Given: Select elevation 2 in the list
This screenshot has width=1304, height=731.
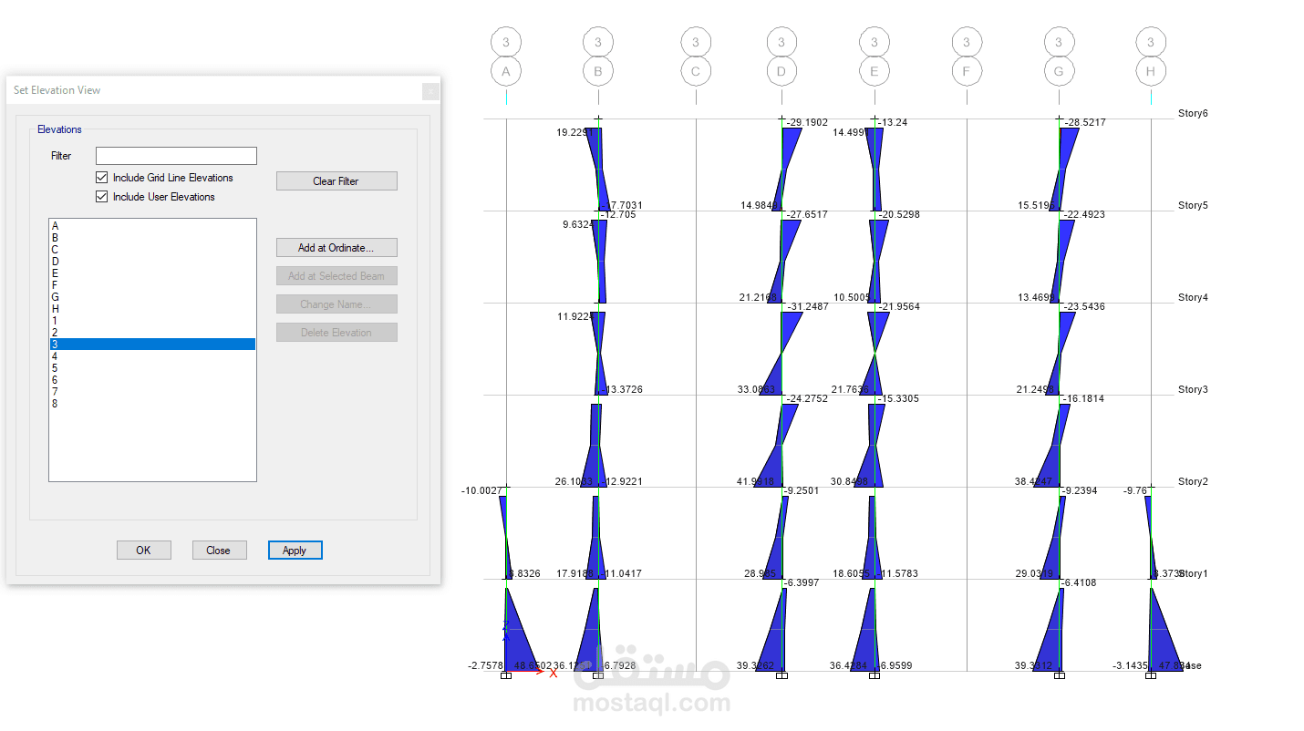Looking at the screenshot, I should coord(152,333).
